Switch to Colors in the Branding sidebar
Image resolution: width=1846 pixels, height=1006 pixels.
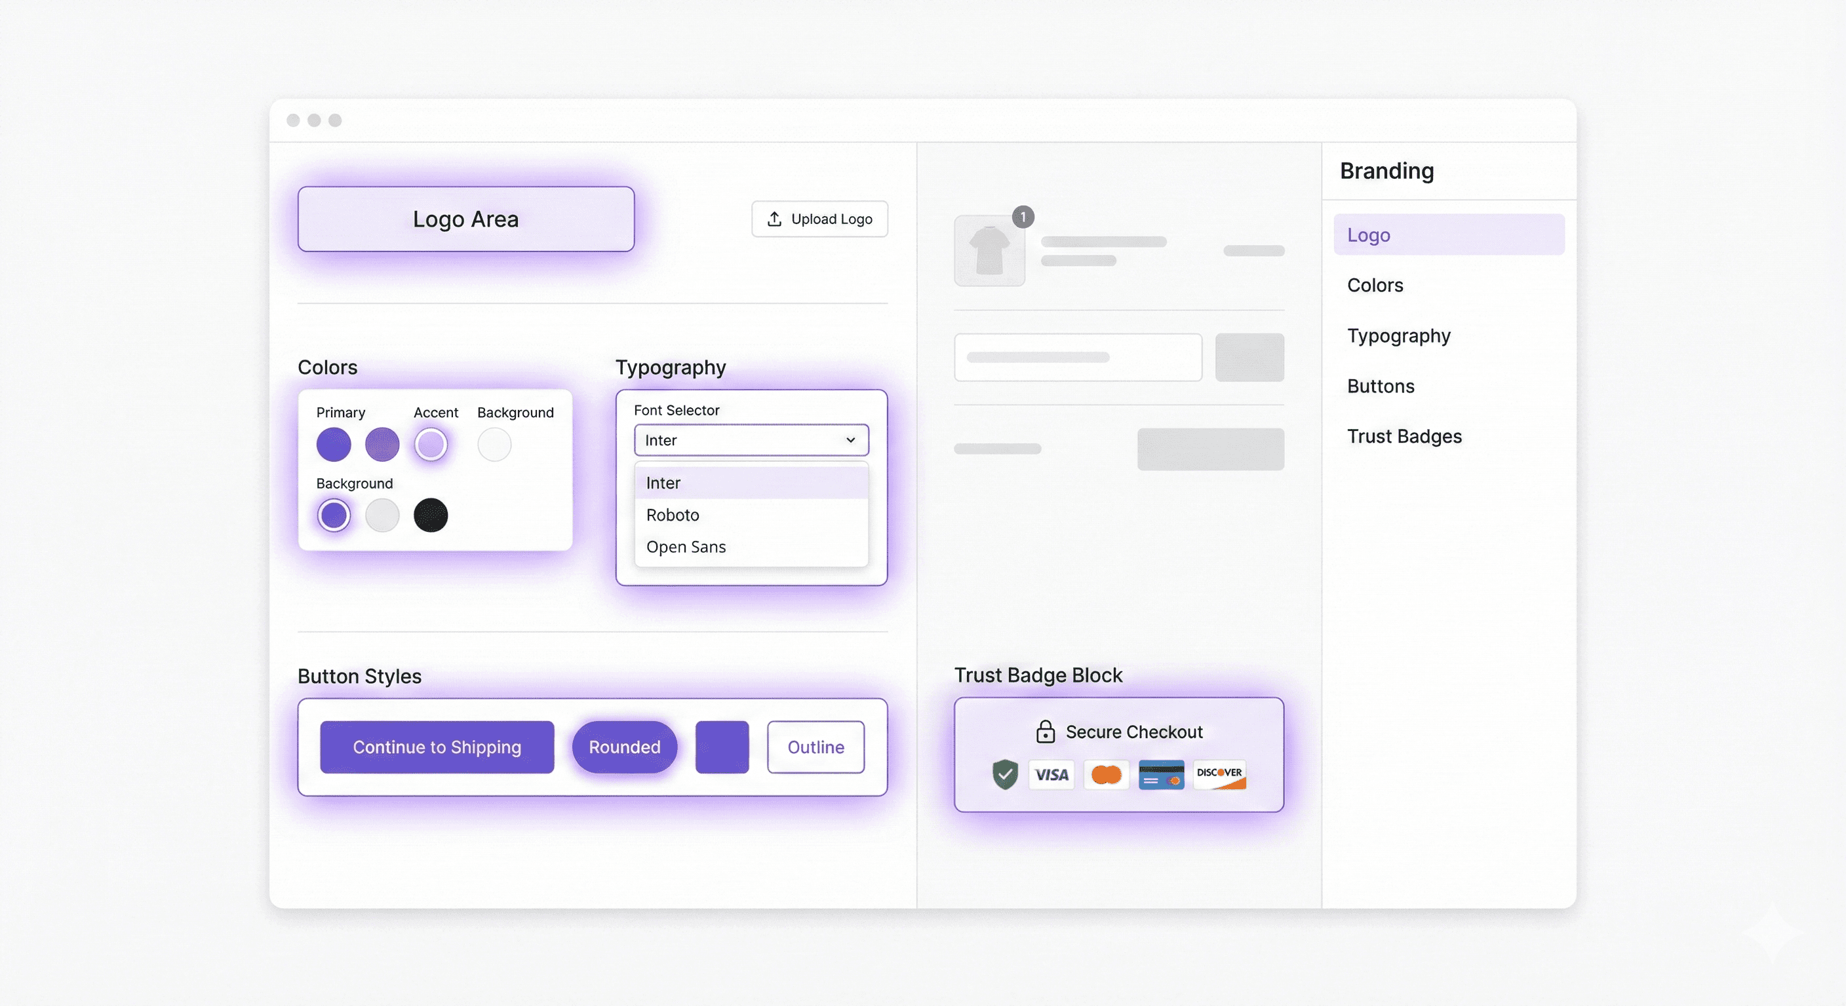(1375, 284)
